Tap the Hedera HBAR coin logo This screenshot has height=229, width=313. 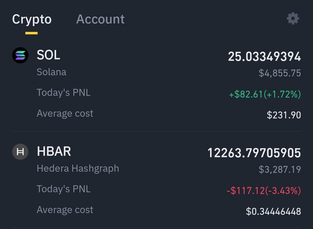click(20, 152)
